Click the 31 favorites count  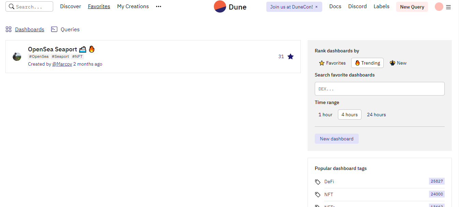tap(281, 56)
